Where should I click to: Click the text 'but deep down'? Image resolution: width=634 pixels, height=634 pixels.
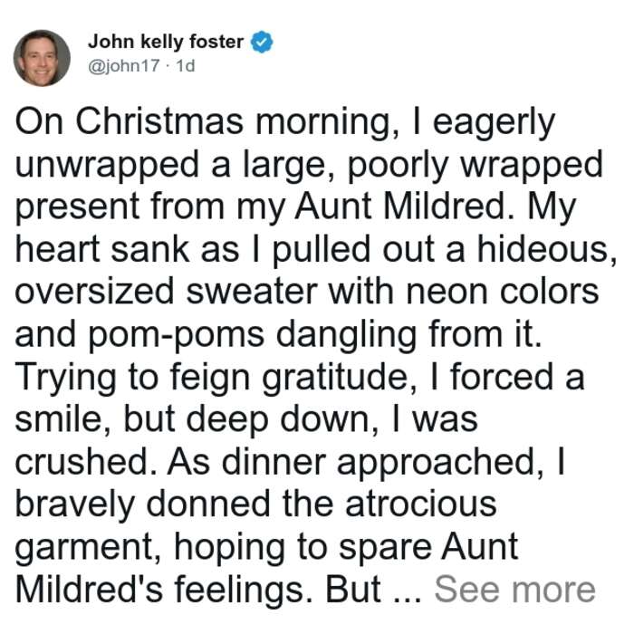(x=246, y=420)
